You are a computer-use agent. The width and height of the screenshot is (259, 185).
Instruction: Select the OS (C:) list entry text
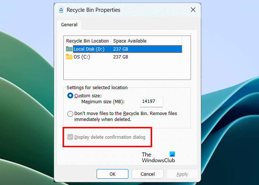click(82, 57)
